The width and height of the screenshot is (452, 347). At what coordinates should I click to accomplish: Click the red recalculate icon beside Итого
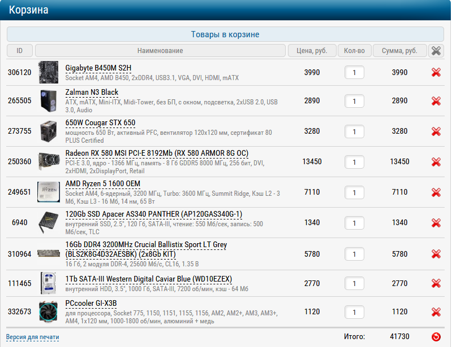tap(436, 337)
